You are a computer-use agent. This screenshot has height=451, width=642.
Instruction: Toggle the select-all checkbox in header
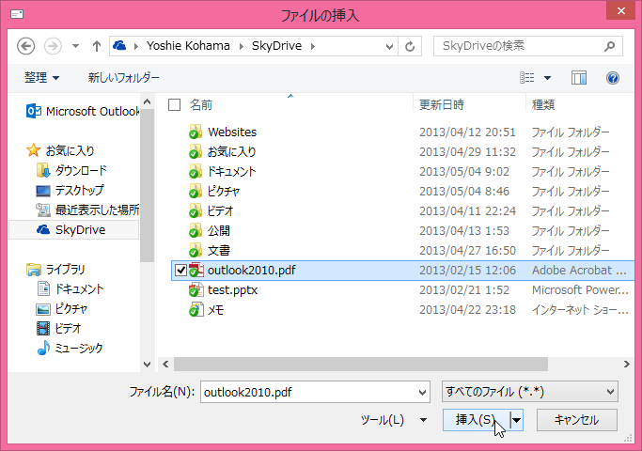click(x=175, y=105)
